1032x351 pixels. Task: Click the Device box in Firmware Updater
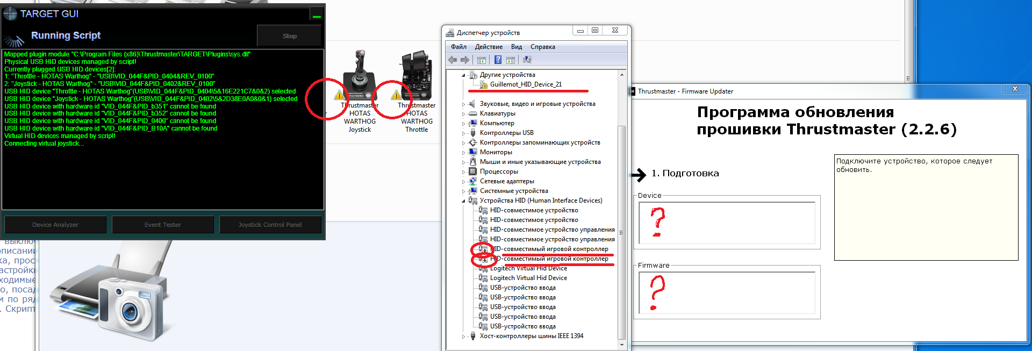[x=727, y=223]
